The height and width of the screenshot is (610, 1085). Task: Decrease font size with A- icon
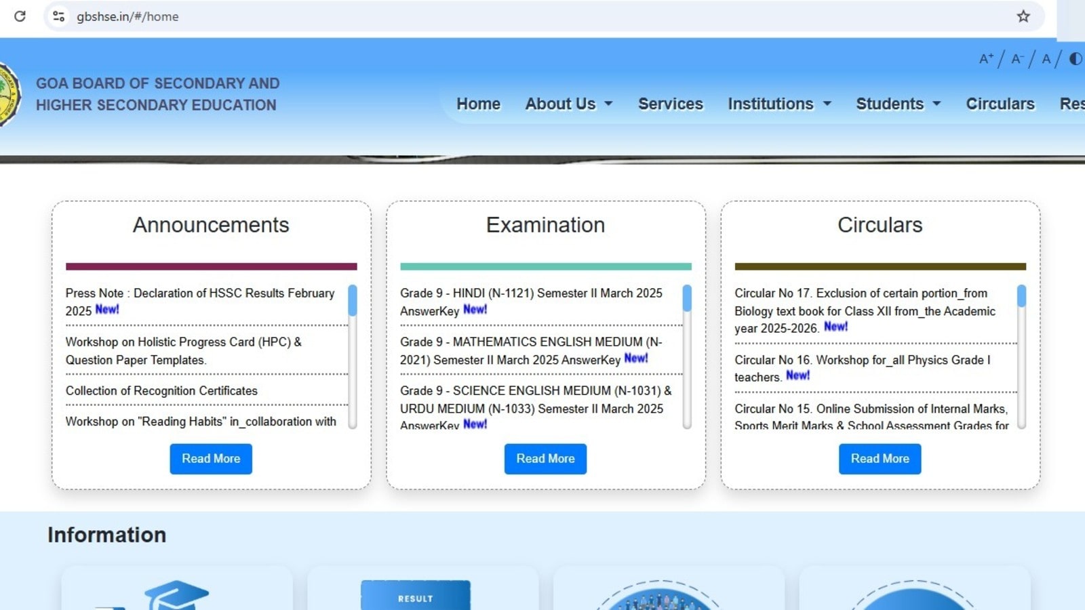1017,59
